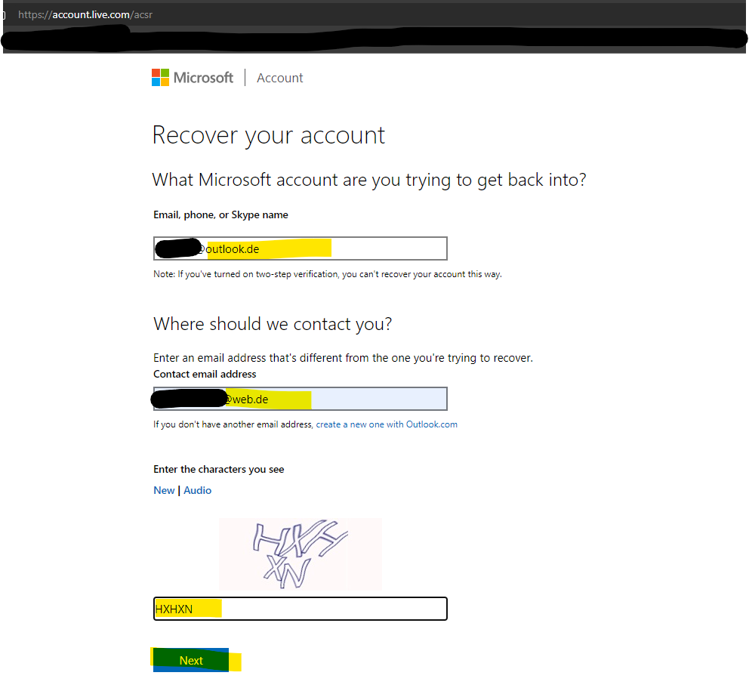Viewport: 749px width, 691px height.
Task: Request a New captcha image
Action: (164, 490)
